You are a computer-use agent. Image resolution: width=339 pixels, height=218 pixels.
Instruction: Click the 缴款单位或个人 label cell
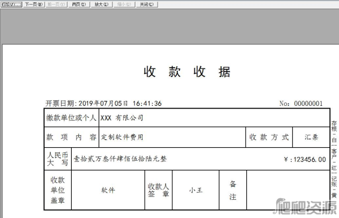[x=71, y=118]
